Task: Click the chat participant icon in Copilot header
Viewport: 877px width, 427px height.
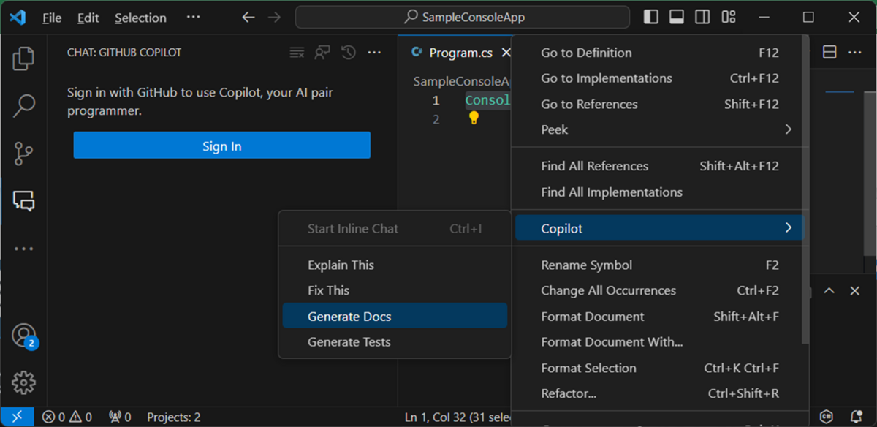Action: click(322, 53)
